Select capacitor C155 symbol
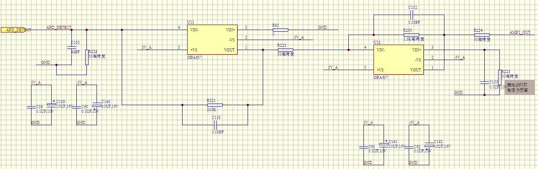The width and height of the screenshot is (538, 169). click(x=485, y=83)
